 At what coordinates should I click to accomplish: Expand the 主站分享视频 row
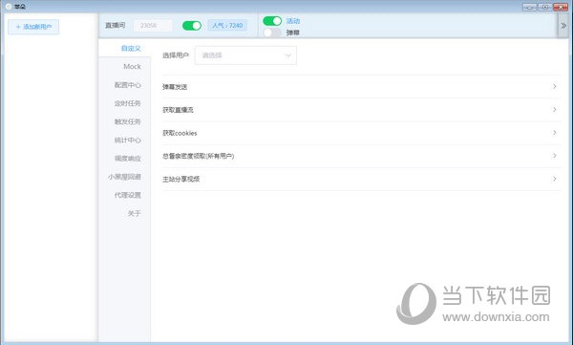pos(361,179)
